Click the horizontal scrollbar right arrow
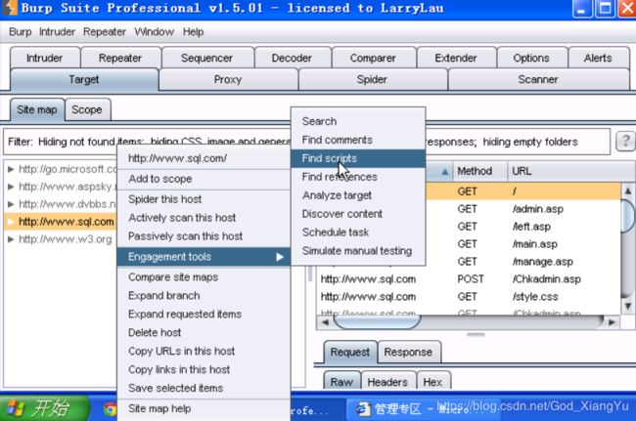 612,322
